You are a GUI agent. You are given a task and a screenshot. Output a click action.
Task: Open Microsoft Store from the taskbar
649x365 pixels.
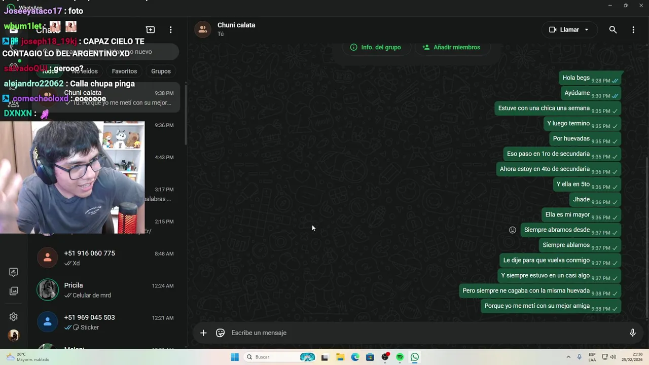(x=370, y=357)
